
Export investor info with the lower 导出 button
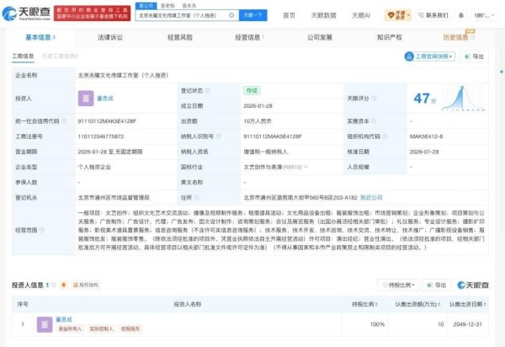437,286
